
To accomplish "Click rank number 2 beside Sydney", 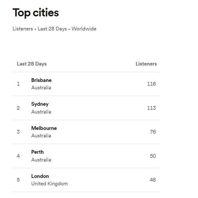I will coord(18,108).
